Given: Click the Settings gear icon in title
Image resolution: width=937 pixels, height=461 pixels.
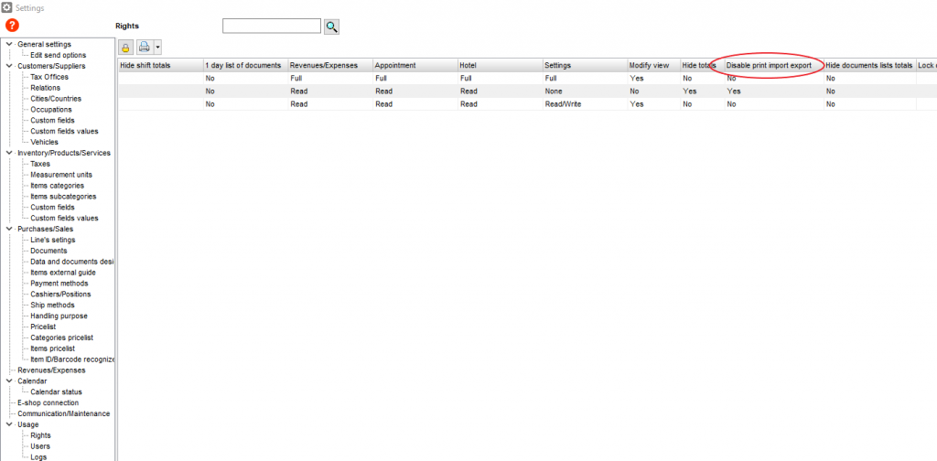Looking at the screenshot, I should pyautogui.click(x=6, y=7).
